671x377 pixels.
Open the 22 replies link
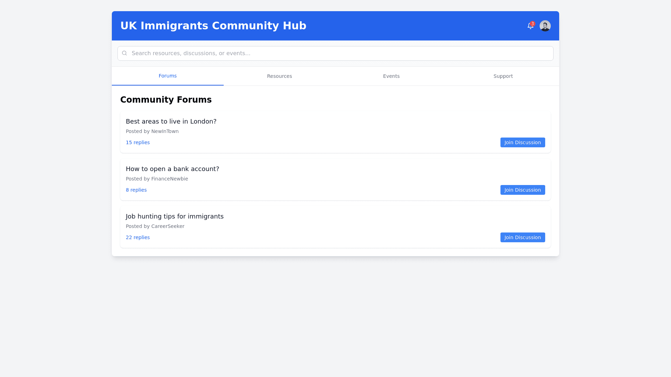[138, 237]
